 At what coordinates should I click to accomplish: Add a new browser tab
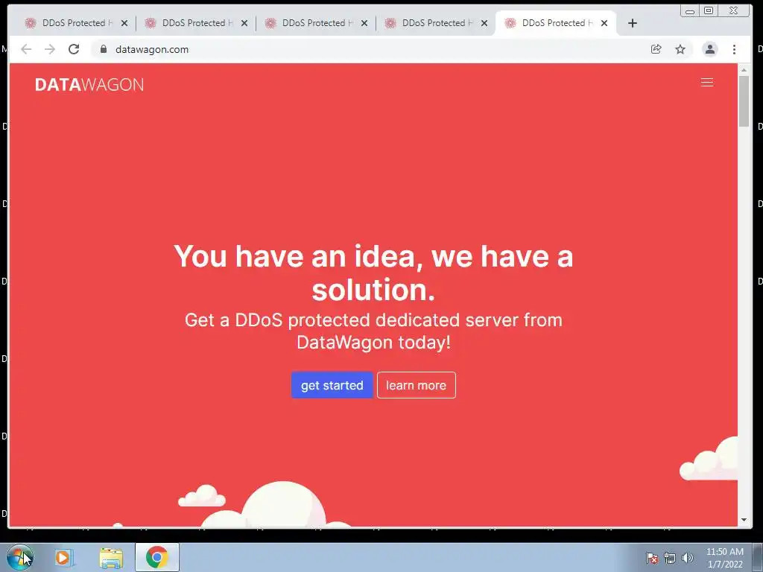point(632,23)
